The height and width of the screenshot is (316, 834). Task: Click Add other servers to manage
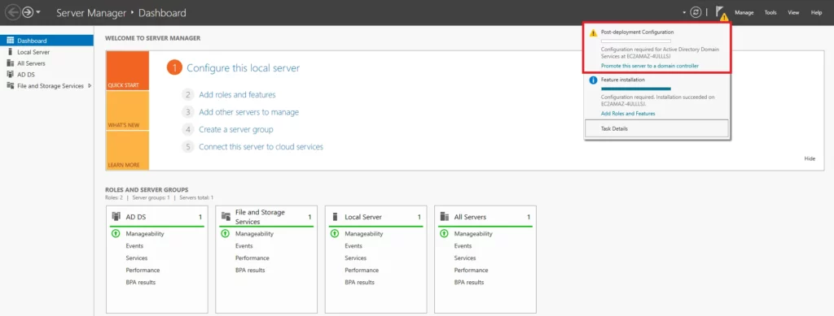coord(249,112)
